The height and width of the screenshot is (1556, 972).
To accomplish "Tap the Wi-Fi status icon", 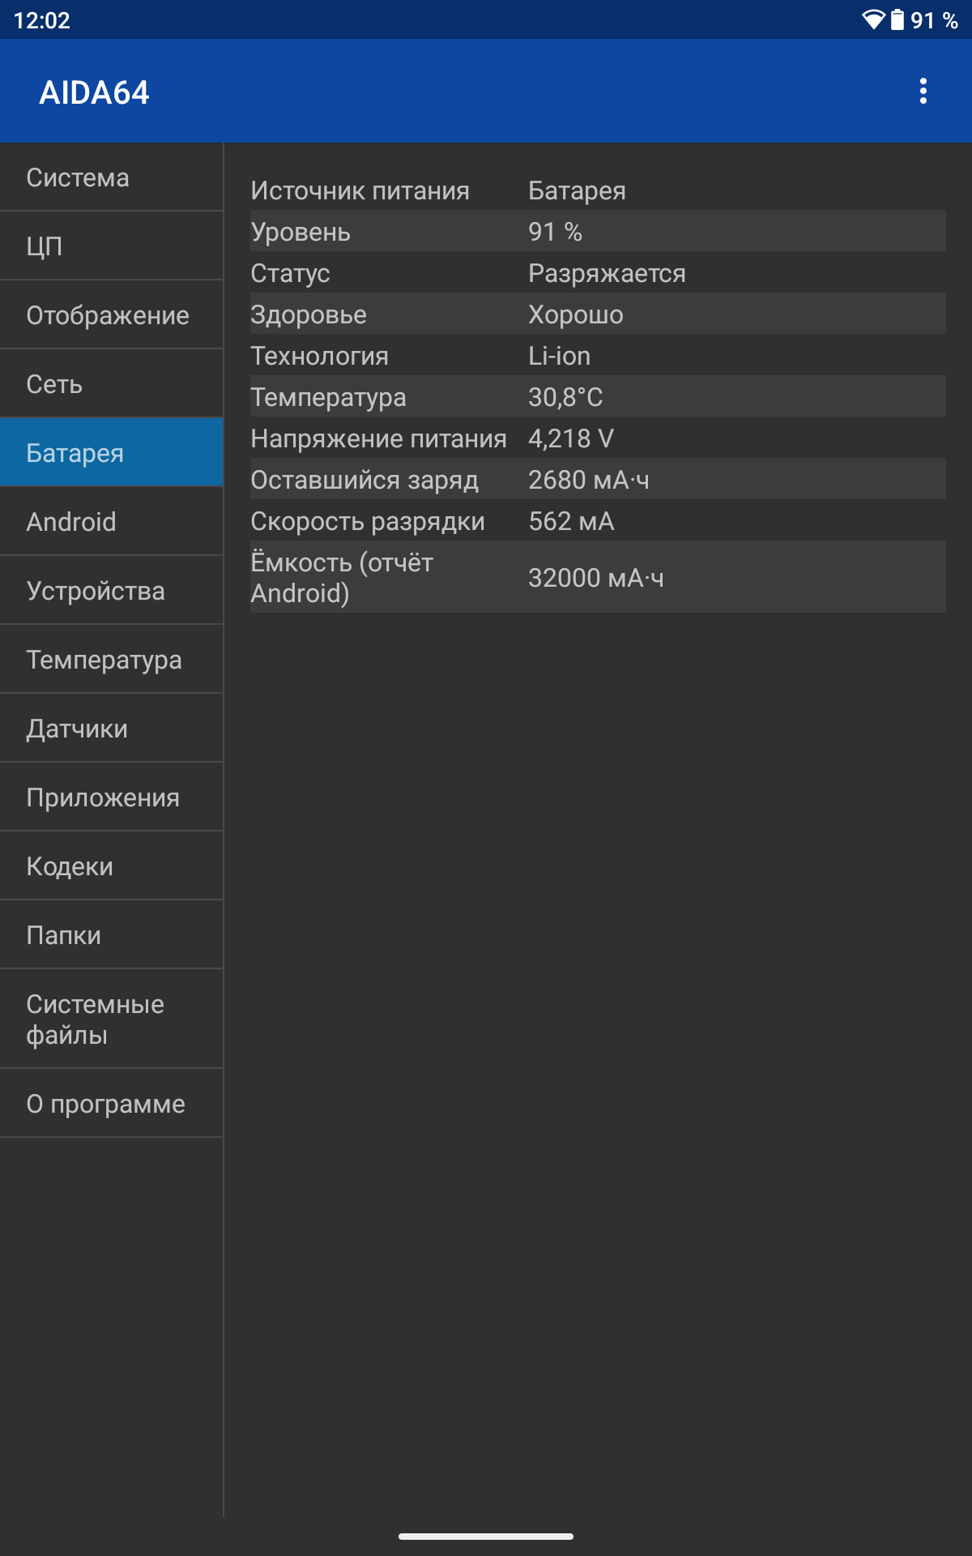I will pyautogui.click(x=873, y=19).
